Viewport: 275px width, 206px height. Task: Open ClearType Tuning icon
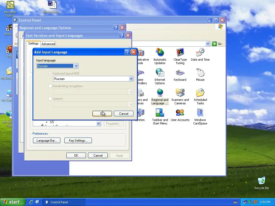pyautogui.click(x=180, y=56)
